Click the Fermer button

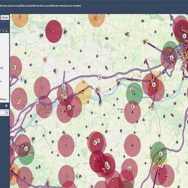[5, 17]
